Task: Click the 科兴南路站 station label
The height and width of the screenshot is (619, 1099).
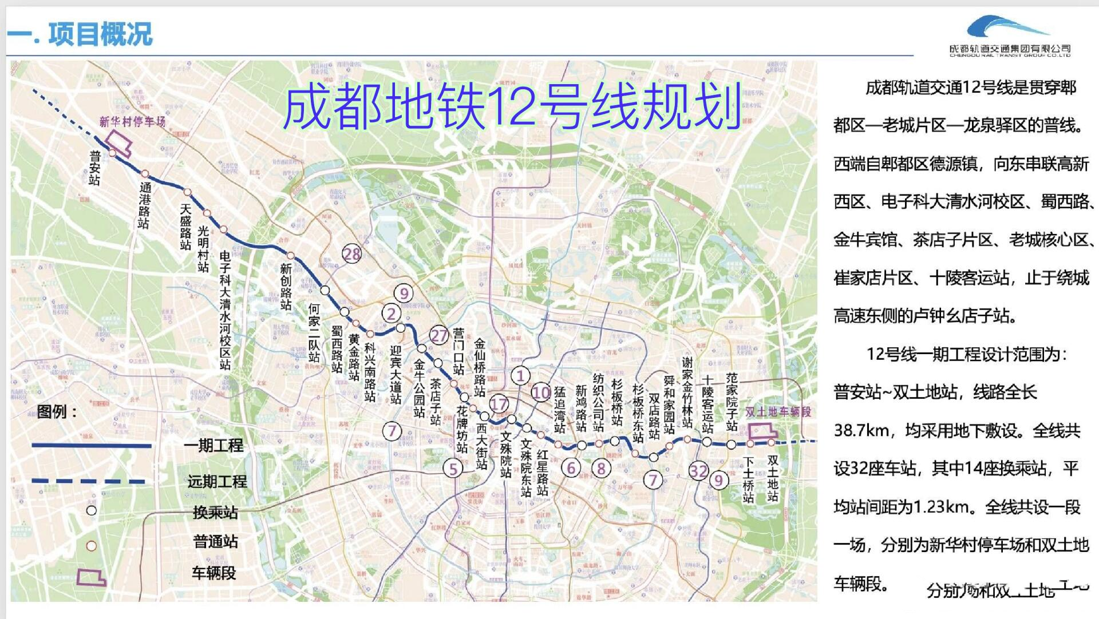Action: click(x=370, y=372)
